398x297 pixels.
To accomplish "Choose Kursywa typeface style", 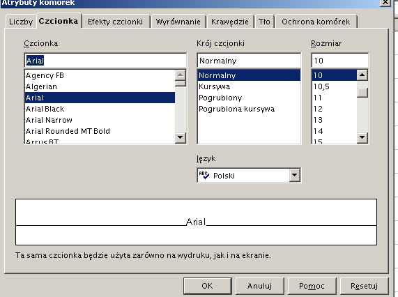I will [249, 86].
